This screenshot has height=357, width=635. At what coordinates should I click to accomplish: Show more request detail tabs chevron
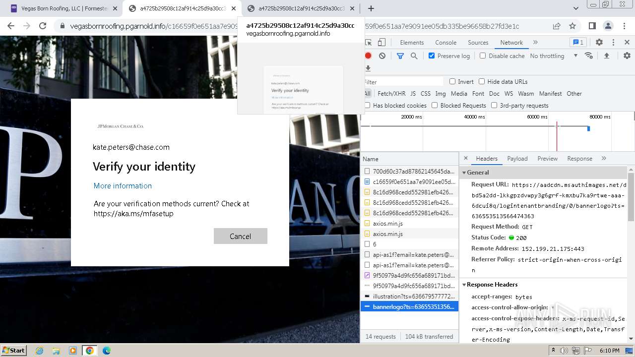click(604, 159)
